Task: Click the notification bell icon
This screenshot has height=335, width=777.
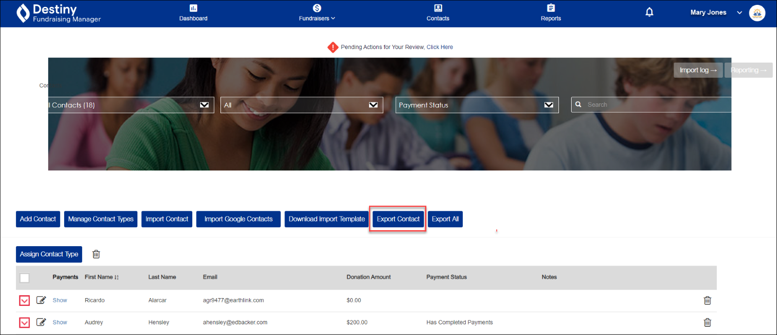Action: (x=649, y=13)
